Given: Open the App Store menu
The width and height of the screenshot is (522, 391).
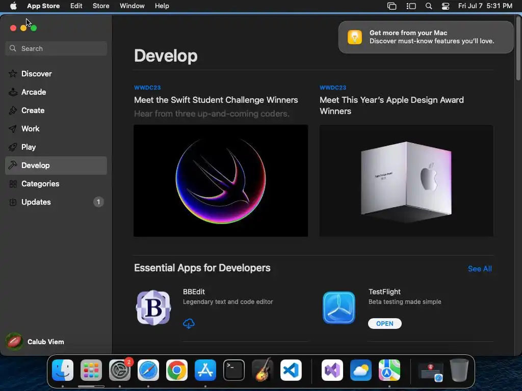Looking at the screenshot, I should (43, 6).
